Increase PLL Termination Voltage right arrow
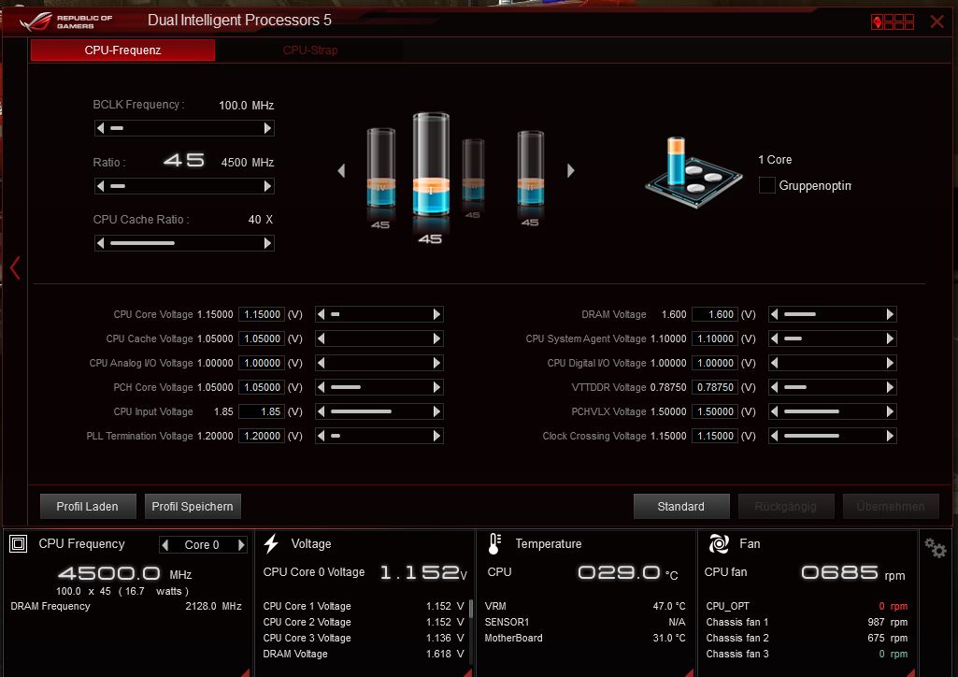958x677 pixels. pos(436,436)
